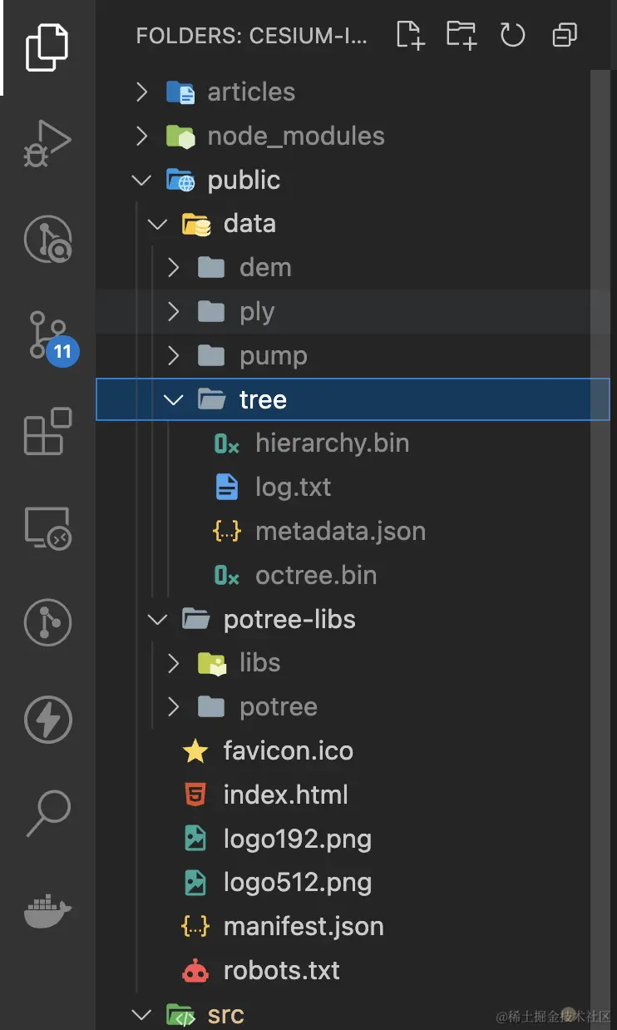Screen dimensions: 617x1030
Task: Click the Extensions icon in activity bar
Action: pos(47,431)
